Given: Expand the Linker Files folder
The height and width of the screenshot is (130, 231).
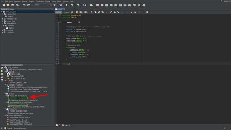Looking at the screenshot, I should click(3, 21).
